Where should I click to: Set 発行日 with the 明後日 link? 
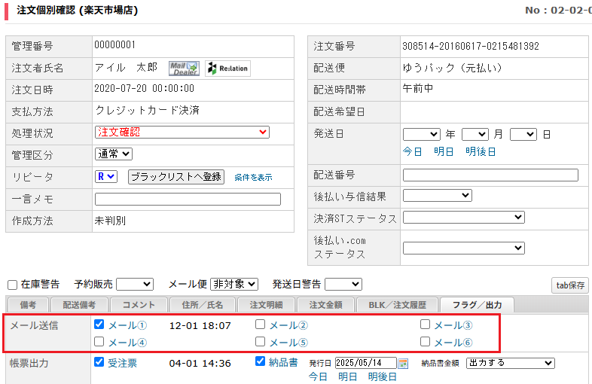[x=382, y=376]
